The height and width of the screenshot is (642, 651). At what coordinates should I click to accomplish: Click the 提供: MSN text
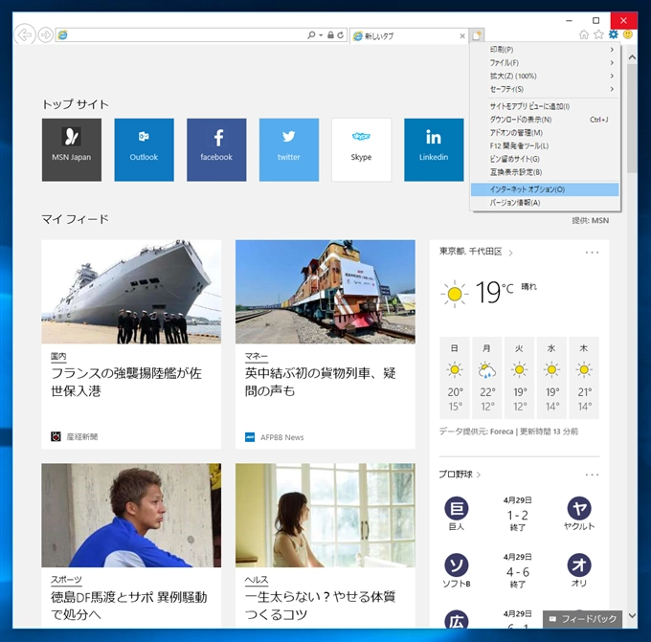pos(591,220)
